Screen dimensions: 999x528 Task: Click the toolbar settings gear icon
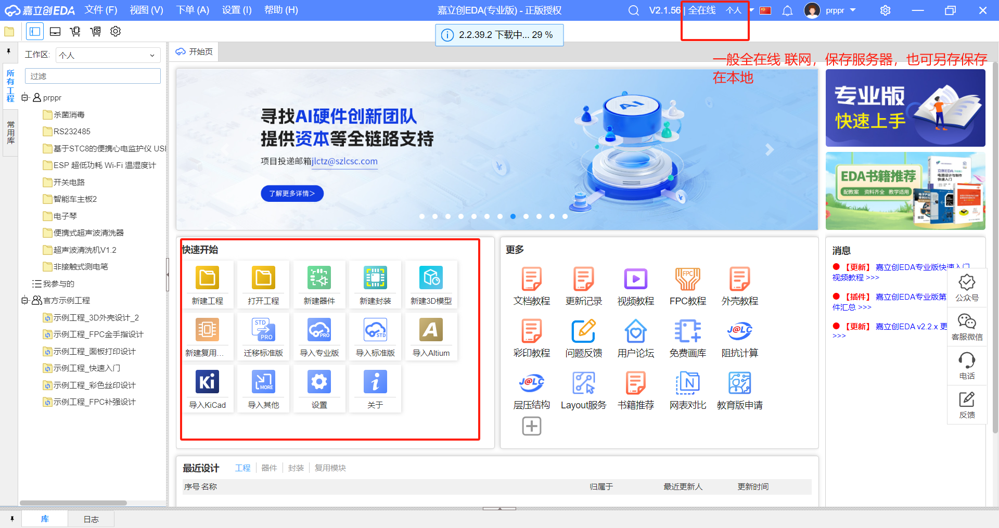[116, 32]
